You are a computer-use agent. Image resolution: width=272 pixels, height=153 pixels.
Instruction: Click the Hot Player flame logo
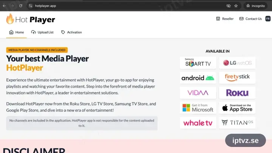[x=10, y=19]
